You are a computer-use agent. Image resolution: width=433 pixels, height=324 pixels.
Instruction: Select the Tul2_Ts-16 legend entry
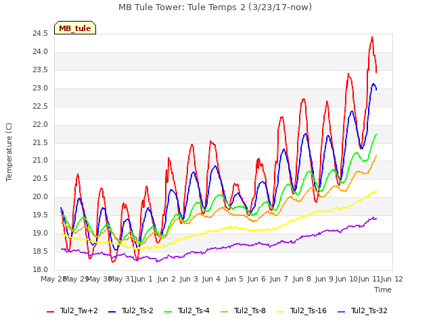pyautogui.click(x=302, y=310)
